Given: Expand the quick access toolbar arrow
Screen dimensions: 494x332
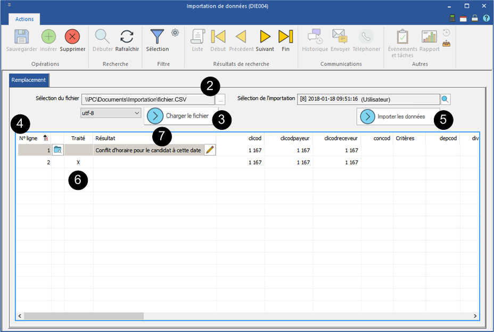Looking at the screenshot, I should [9, 5].
